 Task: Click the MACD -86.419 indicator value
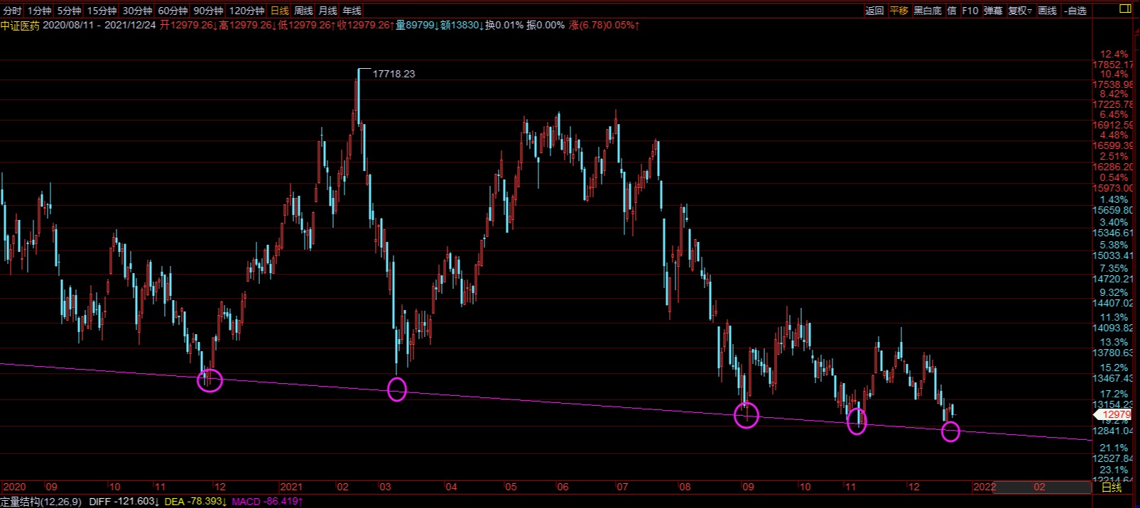[x=268, y=502]
